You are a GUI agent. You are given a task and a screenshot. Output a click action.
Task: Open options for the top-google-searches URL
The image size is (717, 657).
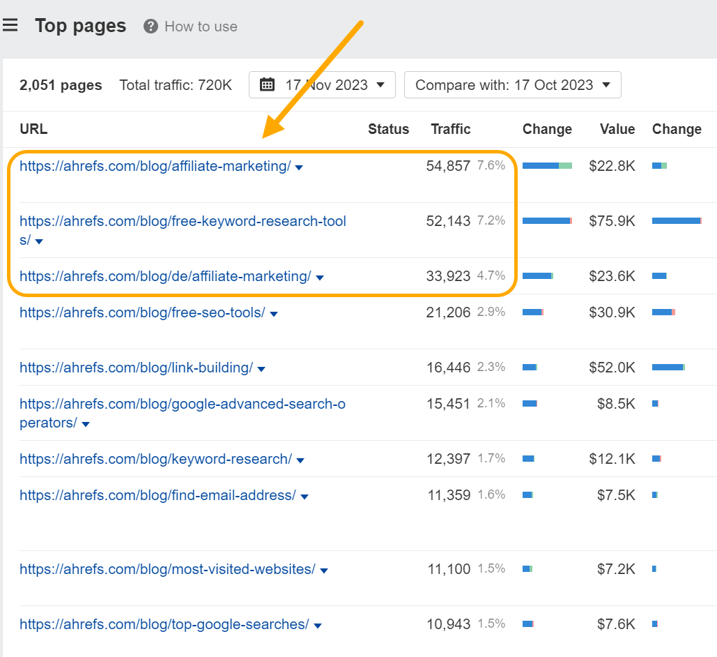[318, 624]
